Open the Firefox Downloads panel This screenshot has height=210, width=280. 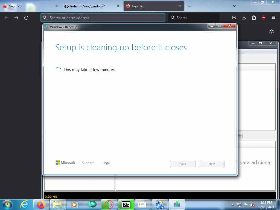click(x=244, y=17)
